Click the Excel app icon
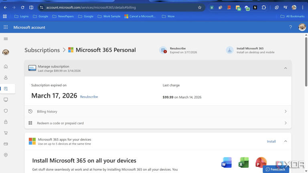 243,163
